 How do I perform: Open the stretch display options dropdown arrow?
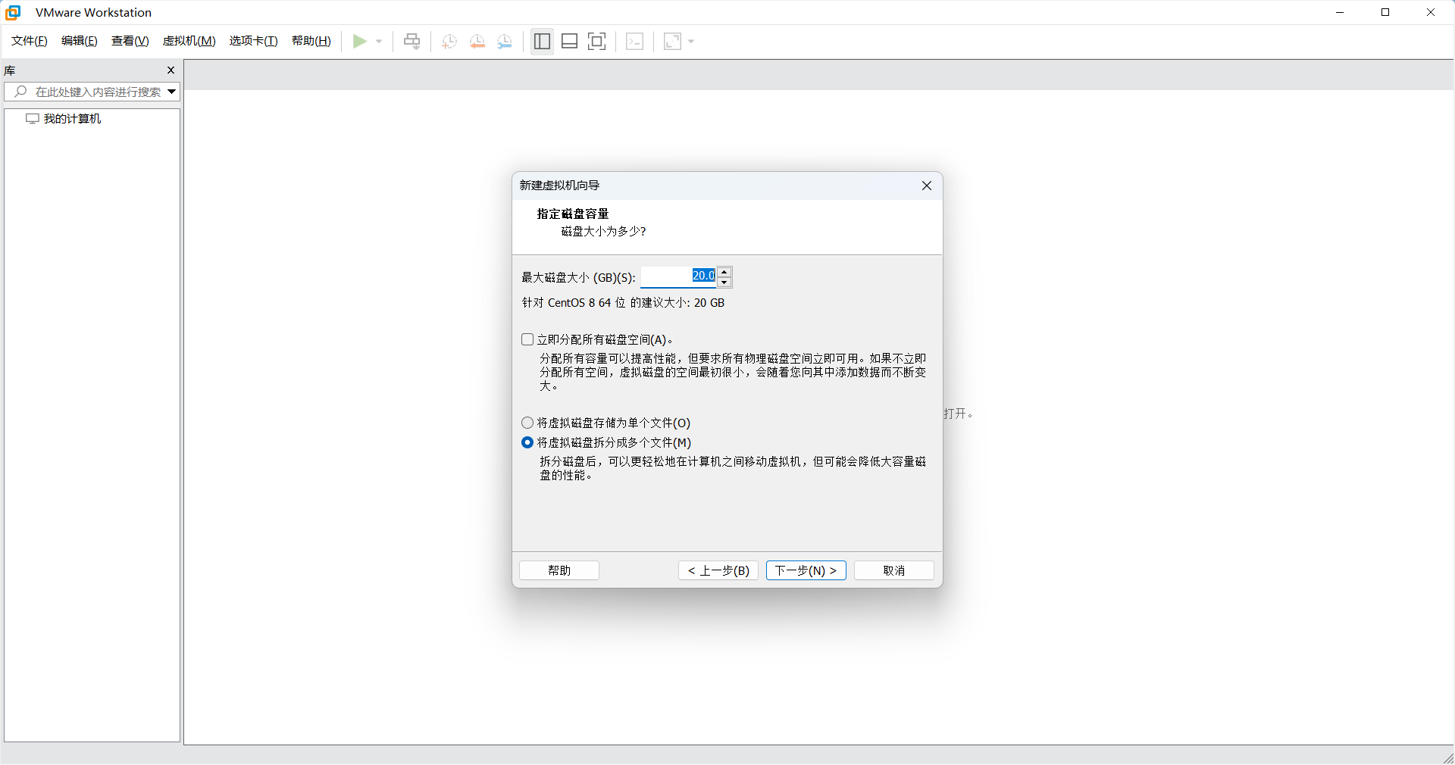pos(691,41)
